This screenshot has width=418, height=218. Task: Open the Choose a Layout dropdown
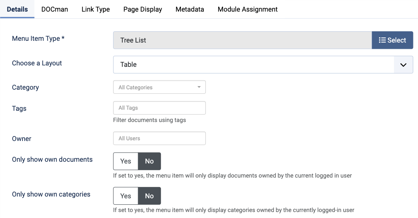coord(253,65)
